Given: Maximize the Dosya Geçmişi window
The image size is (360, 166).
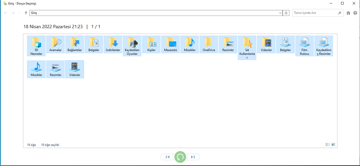Looking at the screenshot, I should pyautogui.click(x=342, y=3).
